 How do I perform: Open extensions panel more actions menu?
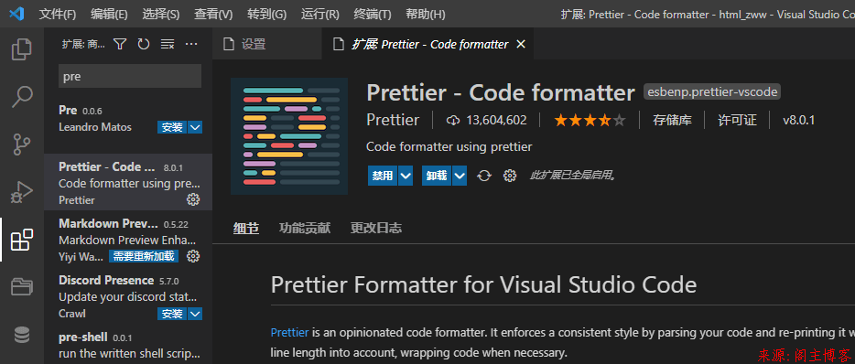(x=190, y=44)
